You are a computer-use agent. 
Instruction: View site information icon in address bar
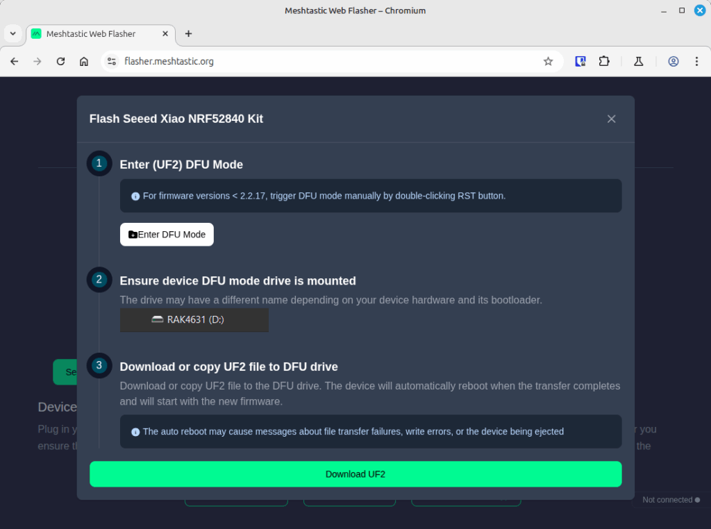pos(112,61)
